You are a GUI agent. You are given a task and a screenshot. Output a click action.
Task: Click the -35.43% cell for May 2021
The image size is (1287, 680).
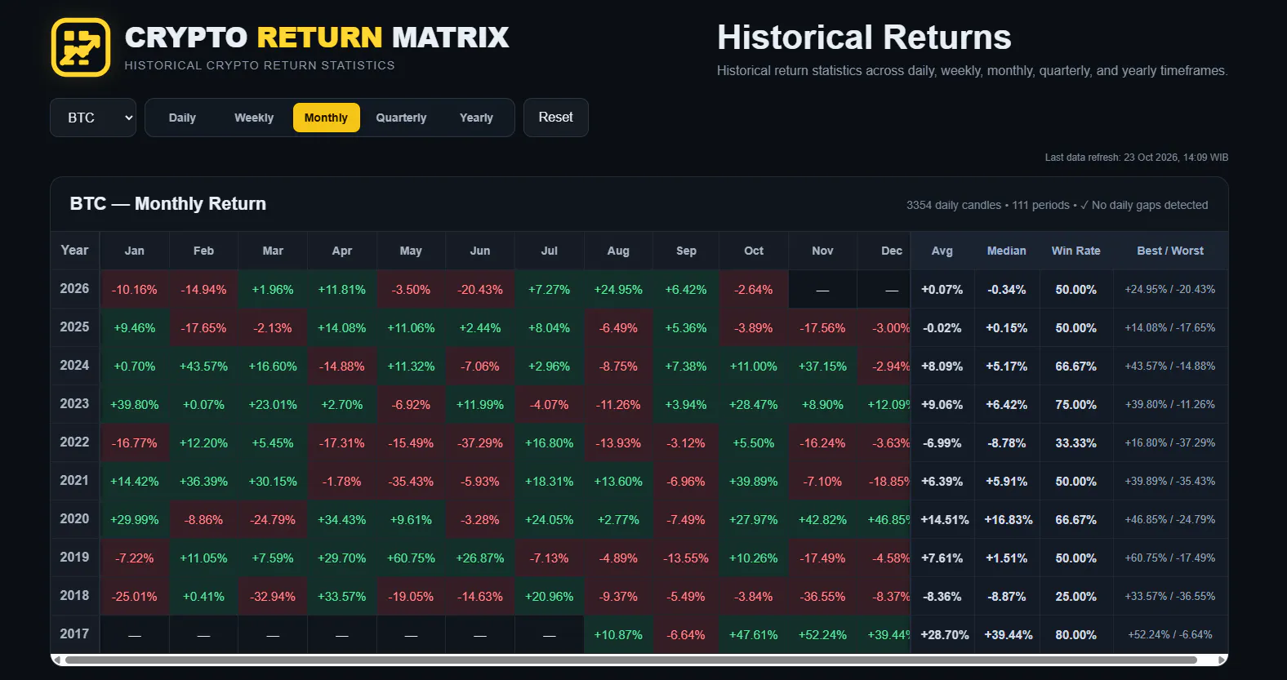coord(411,482)
